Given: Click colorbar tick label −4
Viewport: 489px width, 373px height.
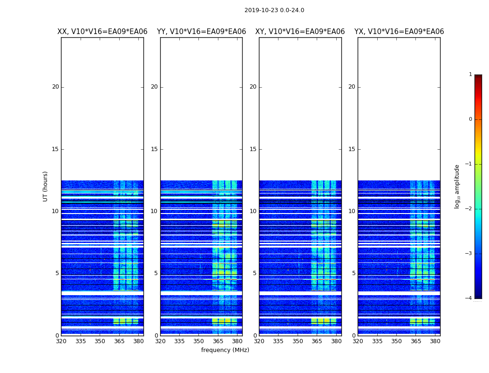Looking at the screenshot, I should point(469,298).
